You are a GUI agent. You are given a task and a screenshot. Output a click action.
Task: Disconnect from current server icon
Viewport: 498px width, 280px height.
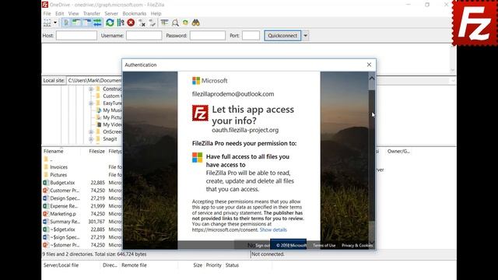(x=142, y=23)
